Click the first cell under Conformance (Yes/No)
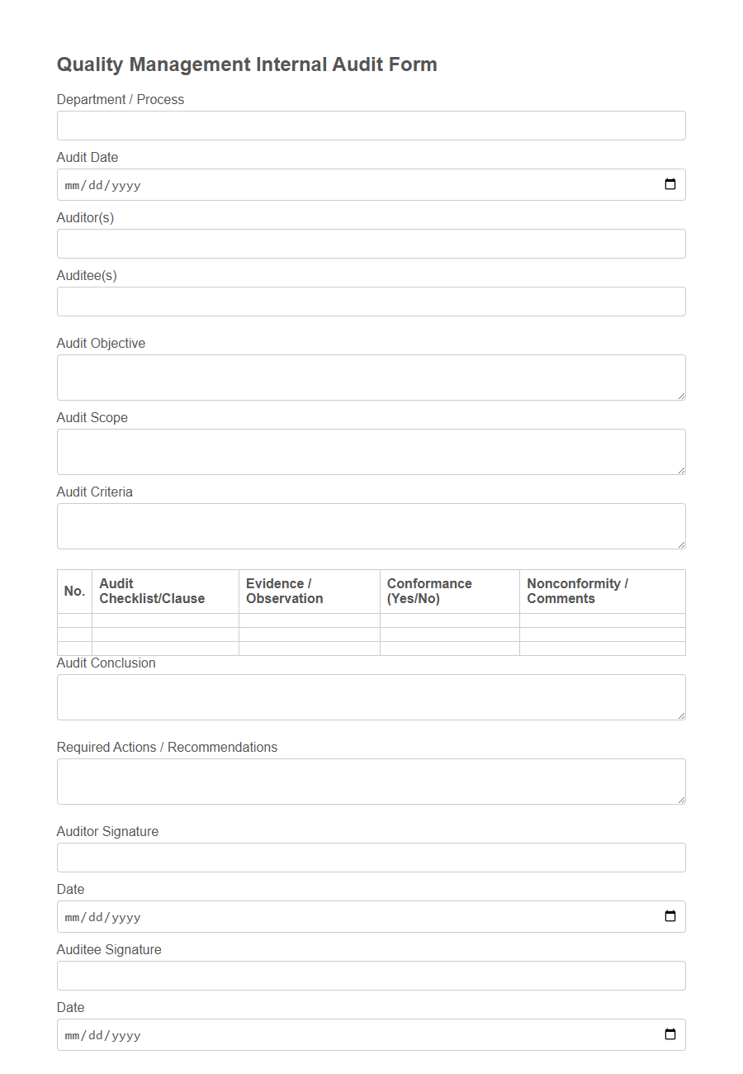The height and width of the screenshot is (1074, 743). (x=449, y=621)
